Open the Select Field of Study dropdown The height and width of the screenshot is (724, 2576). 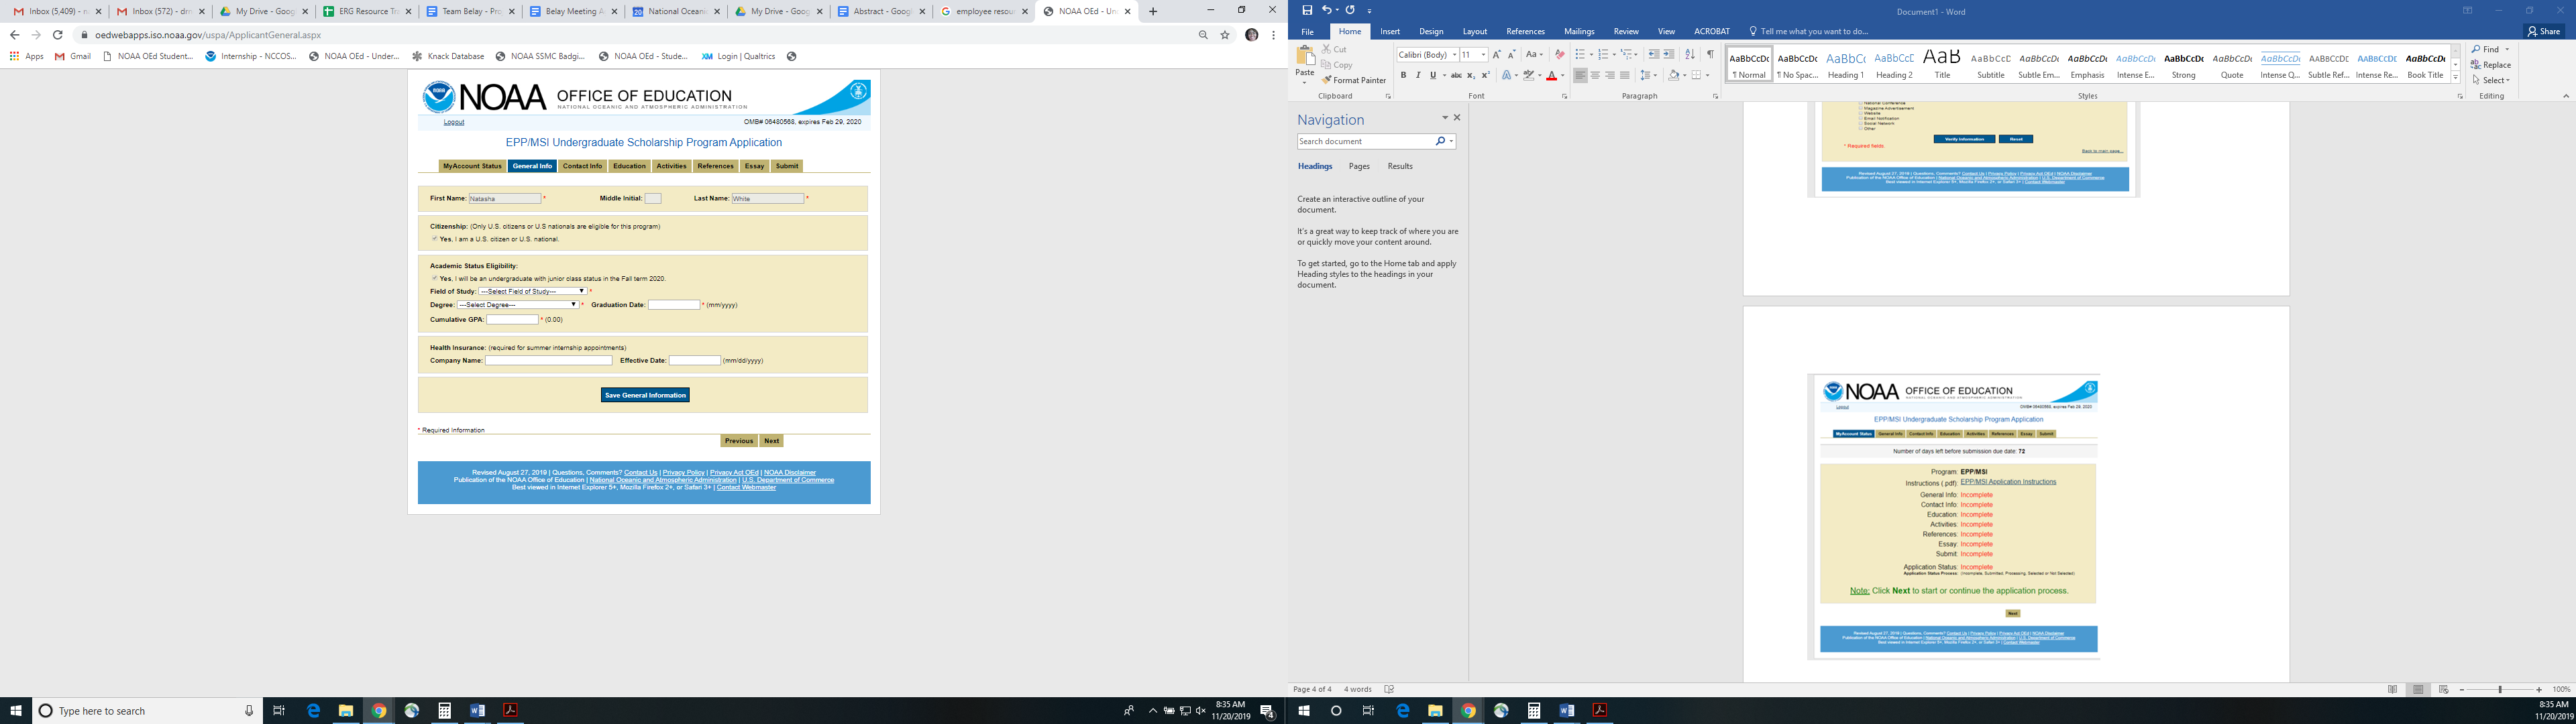[532, 291]
